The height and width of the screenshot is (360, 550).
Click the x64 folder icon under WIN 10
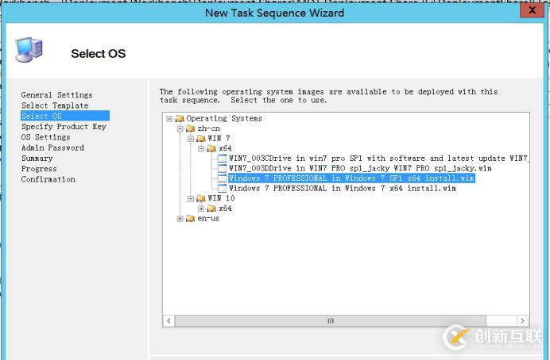211,209
